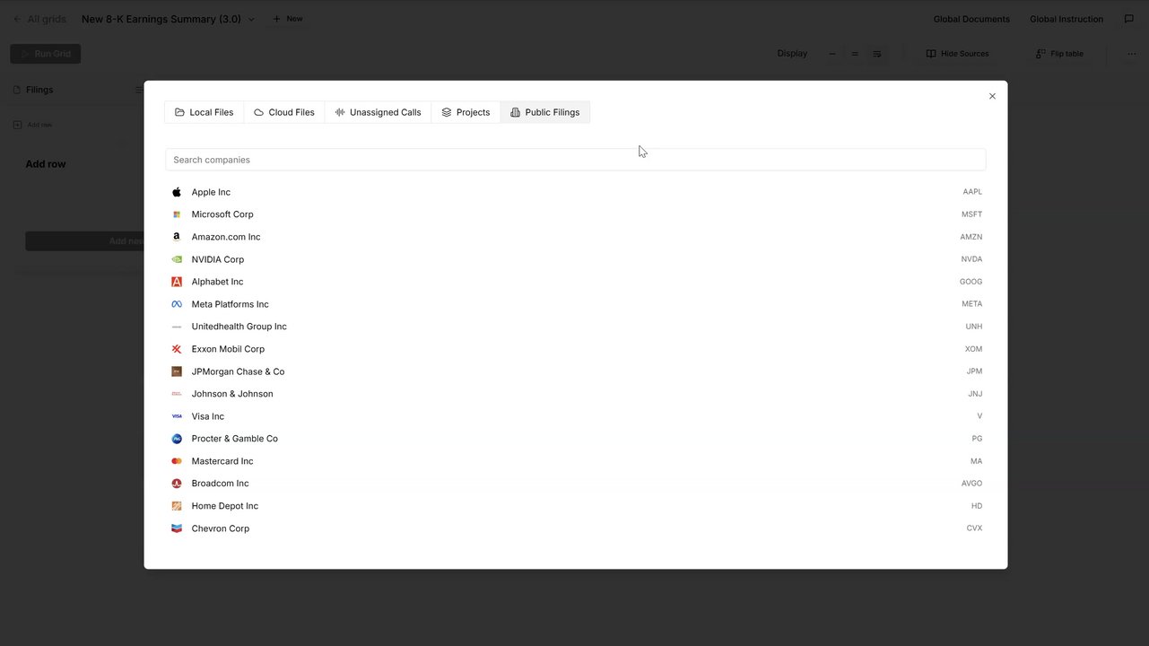Click the small Add row link
The height and width of the screenshot is (646, 1149).
click(32, 125)
